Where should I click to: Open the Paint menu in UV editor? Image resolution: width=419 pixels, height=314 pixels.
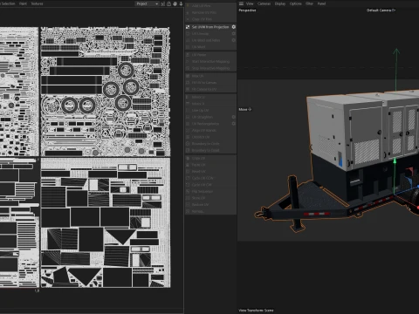pos(23,3)
